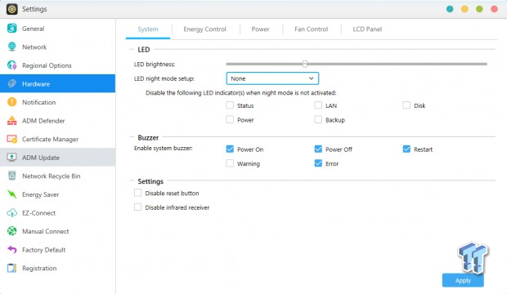The height and width of the screenshot is (294, 507).
Task: Click the EZ-Connect cloud icon
Action: tap(12, 212)
